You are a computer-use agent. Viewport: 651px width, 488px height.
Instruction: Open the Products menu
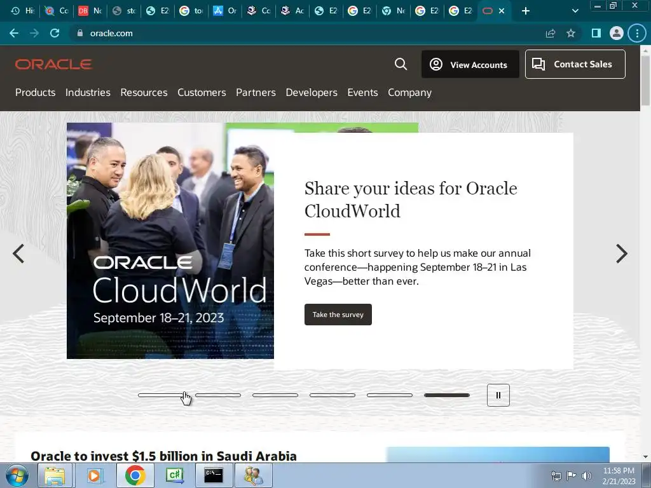[x=36, y=92]
